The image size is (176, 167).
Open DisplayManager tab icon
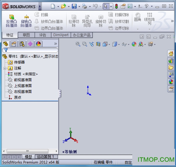(38, 44)
